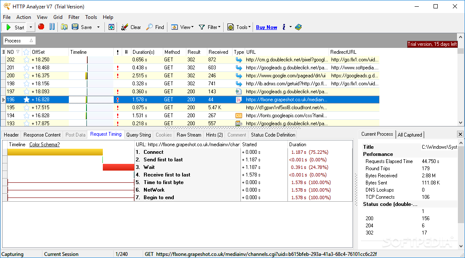Viewport: 465px width, 258px height.
Task: Click the blue info icon
Action: [x=284, y=27]
